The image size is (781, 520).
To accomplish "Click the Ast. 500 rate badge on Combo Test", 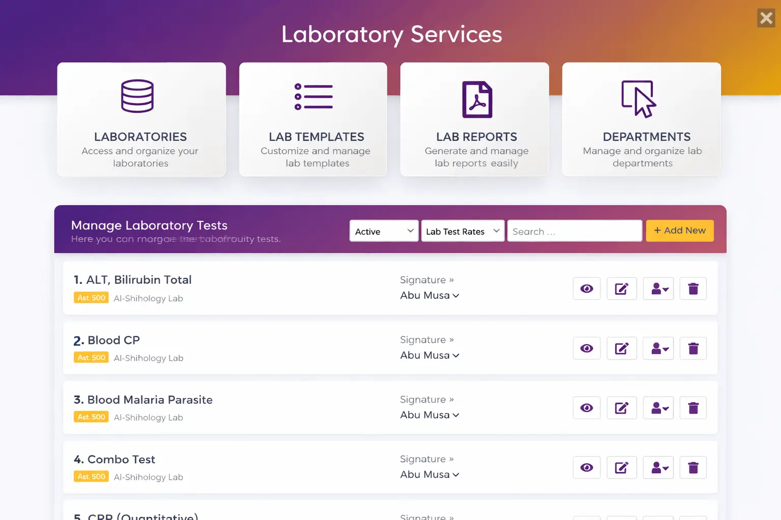I will click(x=91, y=476).
